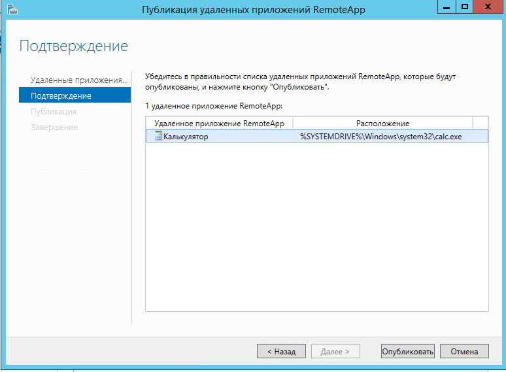Maximize the RemoteApp wizard window
506x372 pixels.
(x=465, y=7)
